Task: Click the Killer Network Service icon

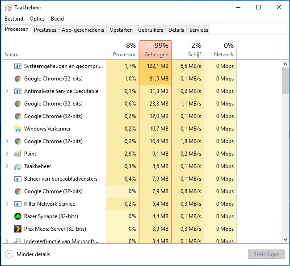Action: point(17,204)
